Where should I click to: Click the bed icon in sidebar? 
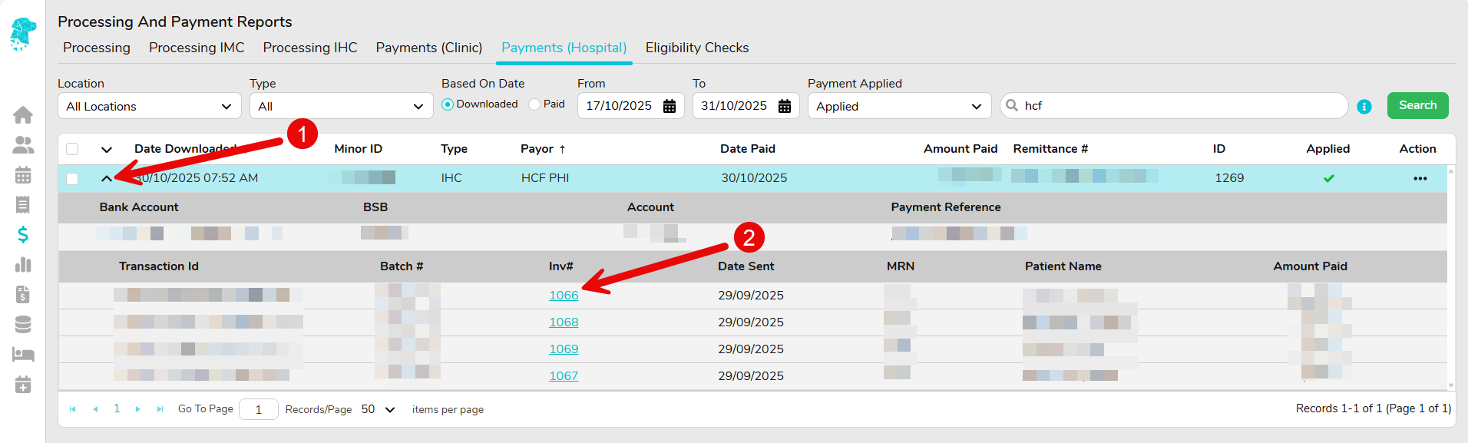[23, 355]
